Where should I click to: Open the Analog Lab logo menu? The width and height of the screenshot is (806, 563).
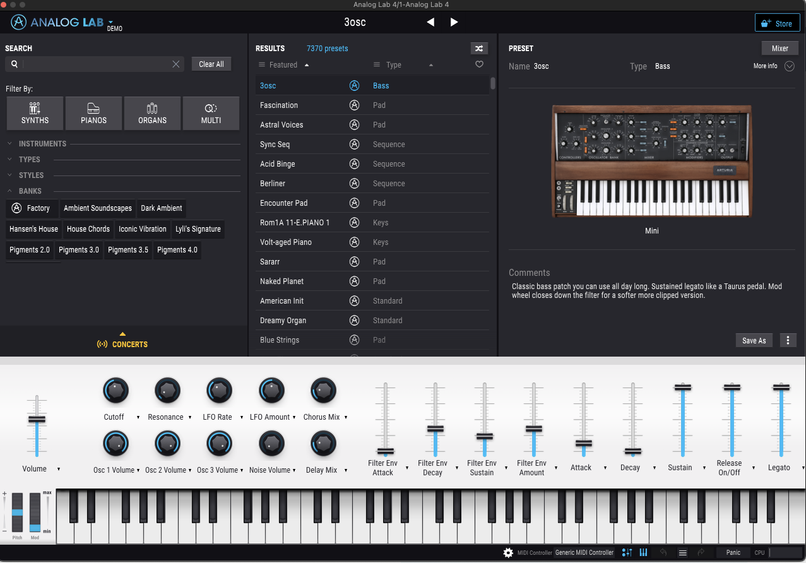tap(62, 23)
